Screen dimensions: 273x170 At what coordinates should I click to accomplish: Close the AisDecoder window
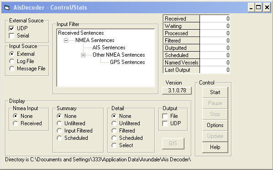267,8
